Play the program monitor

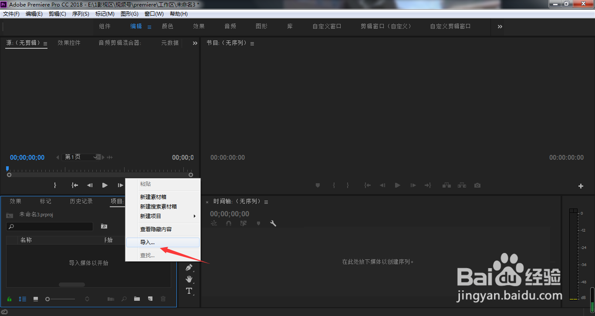click(397, 185)
